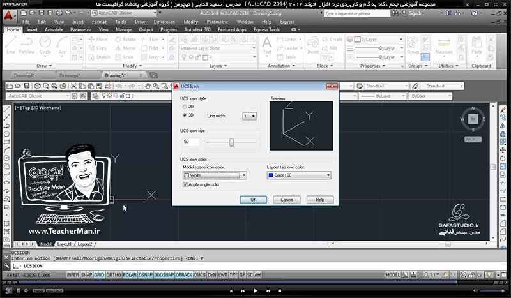
Task: Toggle GRID display in status bar
Action: coord(99,275)
